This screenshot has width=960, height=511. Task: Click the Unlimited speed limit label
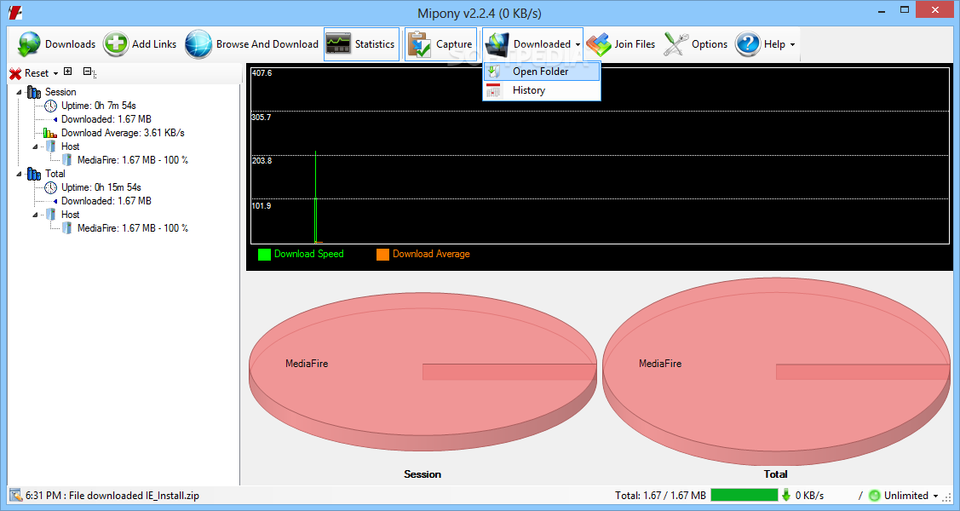coord(906,496)
